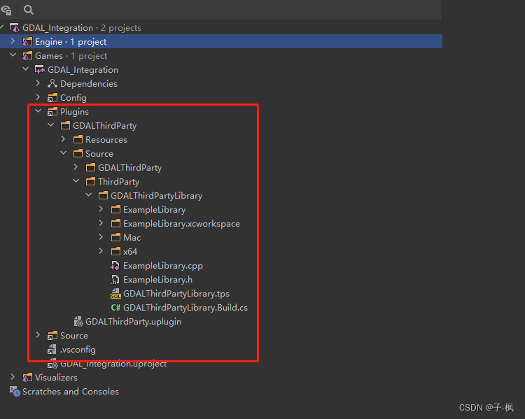Collapse the GDALThirdPartyLibrary folder
This screenshot has width=525, height=419.
click(89, 194)
